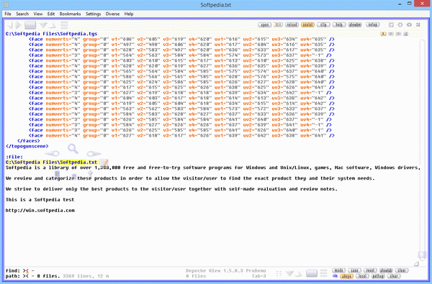
Task: Click the back arrow in the top toolbar
Action: [x=9, y=25]
